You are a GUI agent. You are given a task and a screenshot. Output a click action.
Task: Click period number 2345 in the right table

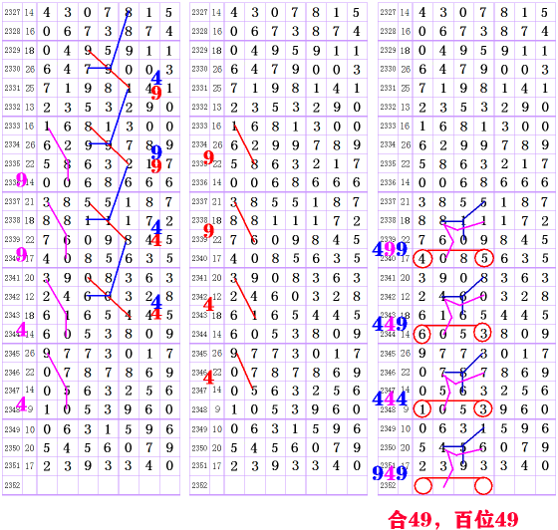click(x=388, y=354)
